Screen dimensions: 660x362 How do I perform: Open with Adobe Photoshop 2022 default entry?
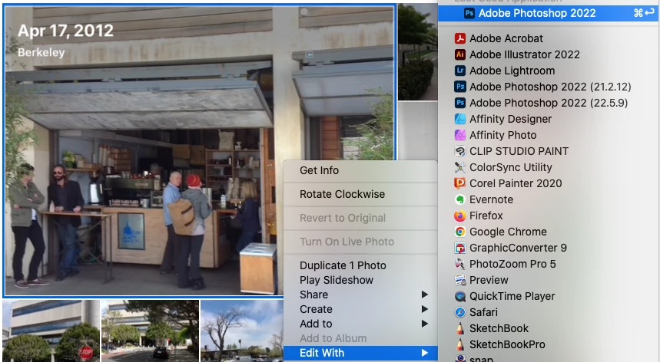(548, 14)
